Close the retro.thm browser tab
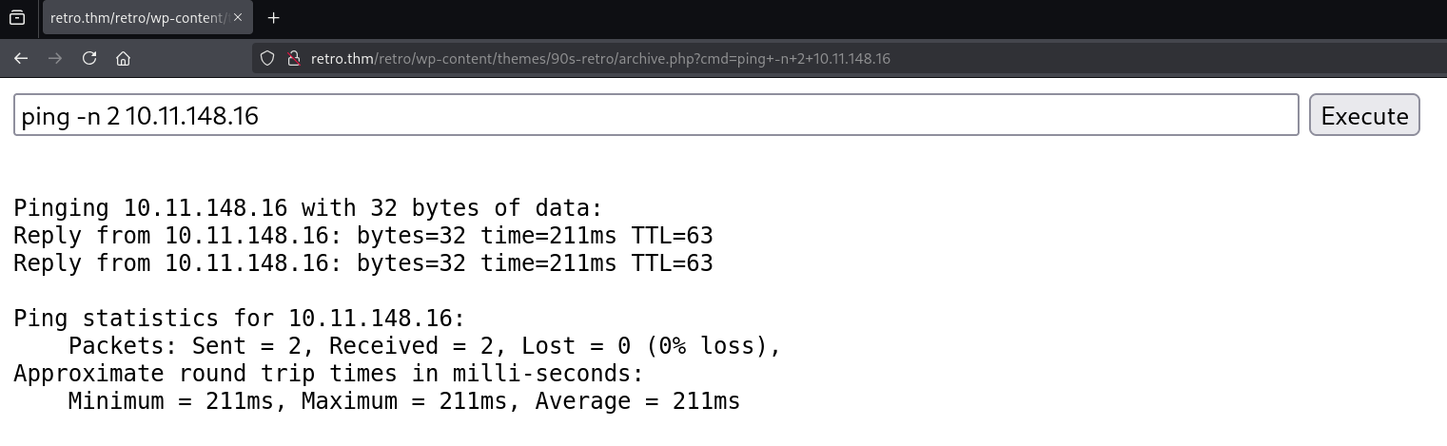The width and height of the screenshot is (1447, 446). [237, 17]
